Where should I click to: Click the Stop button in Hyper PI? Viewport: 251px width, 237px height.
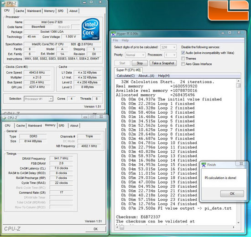click(x=140, y=63)
